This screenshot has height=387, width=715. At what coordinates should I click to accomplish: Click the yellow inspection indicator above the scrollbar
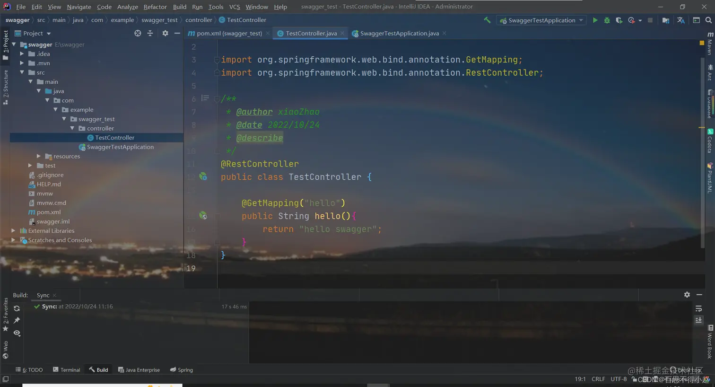(702, 43)
